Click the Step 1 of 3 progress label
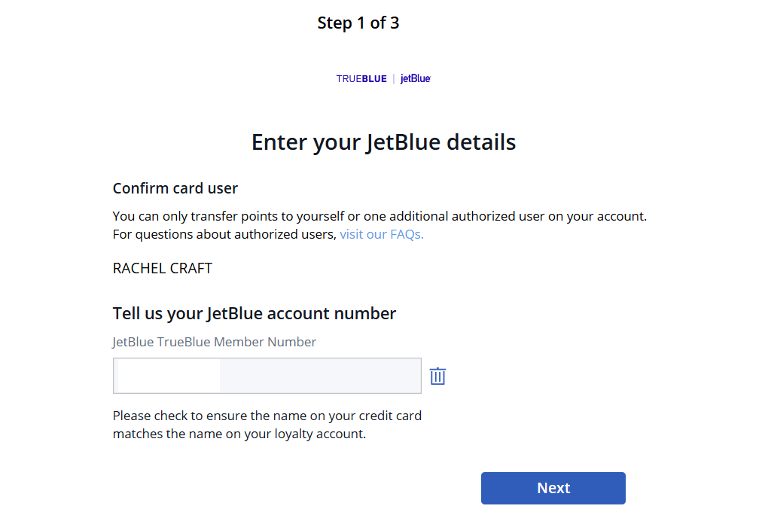 (x=358, y=23)
